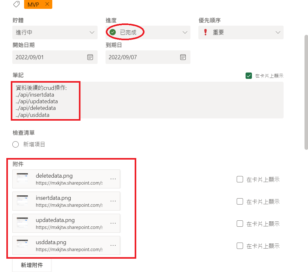Click inside the 筆記 notes text area
The height and width of the screenshot is (272, 308).
click(x=148, y=100)
